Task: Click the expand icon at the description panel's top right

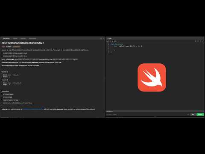Action: pyautogui.click(x=101, y=38)
